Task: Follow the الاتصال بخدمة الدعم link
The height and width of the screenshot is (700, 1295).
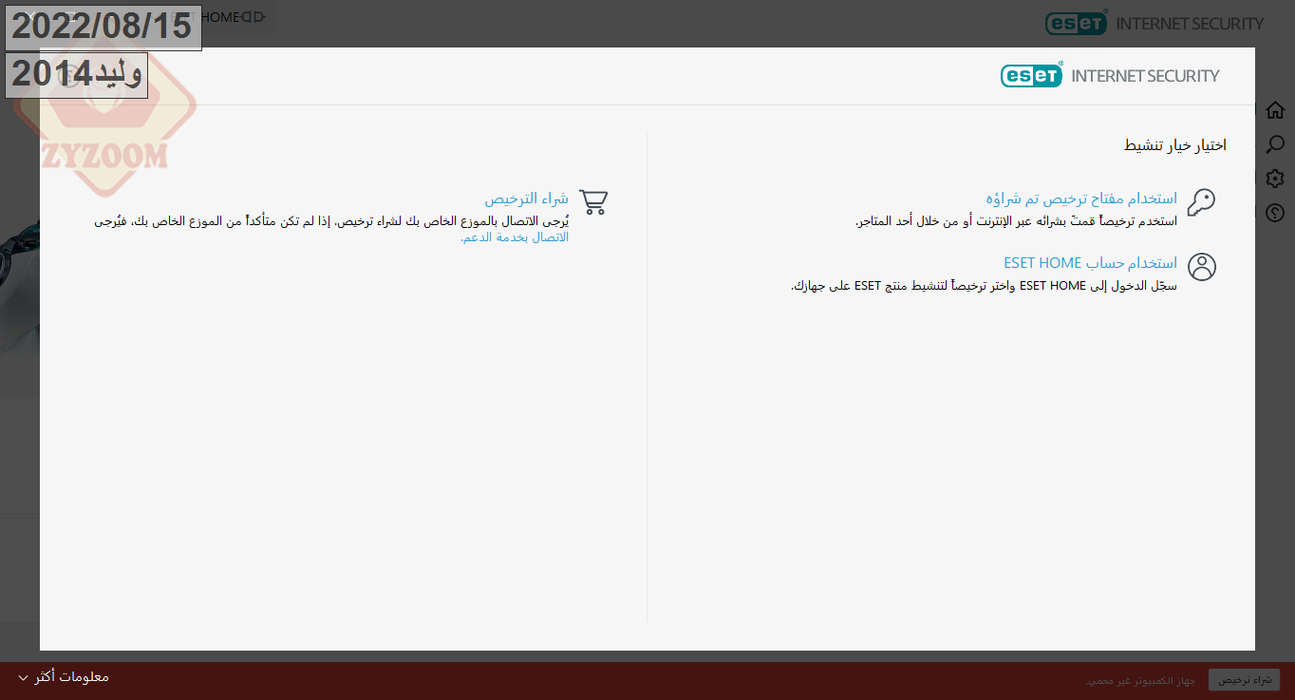Action: 515,237
